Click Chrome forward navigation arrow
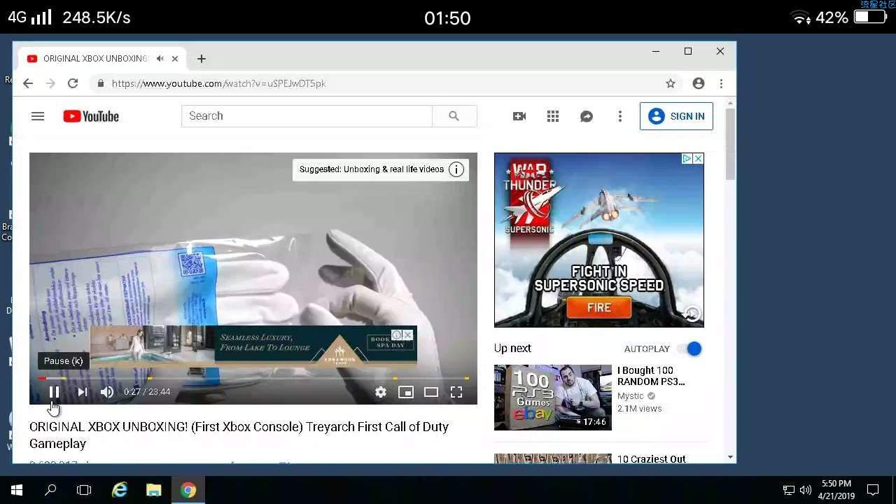Screen dimensions: 896x504 (50, 83)
